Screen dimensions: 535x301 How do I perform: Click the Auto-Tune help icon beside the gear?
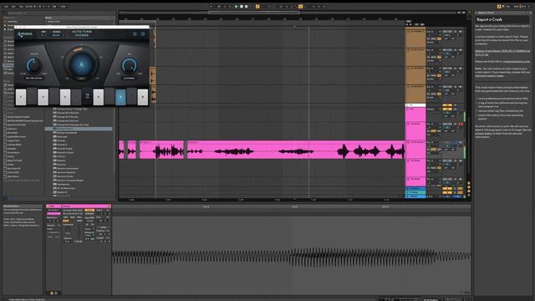[143, 33]
